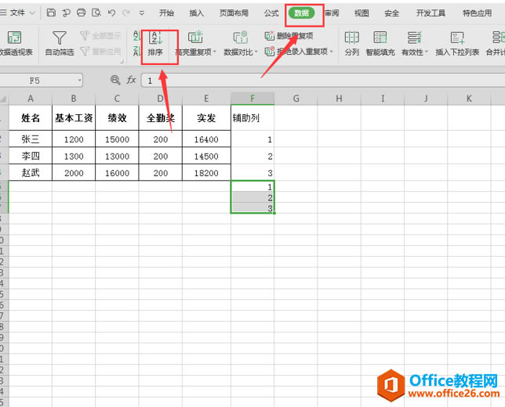Expand quick access toolbar customize arrow
This screenshot has height=407, width=505.
coord(141,13)
